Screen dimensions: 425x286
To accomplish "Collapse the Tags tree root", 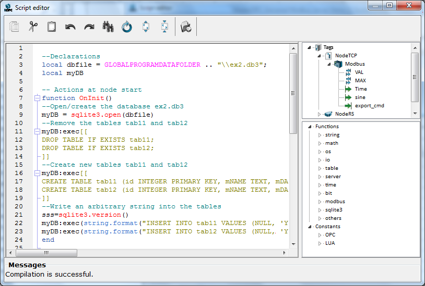I will point(309,47).
